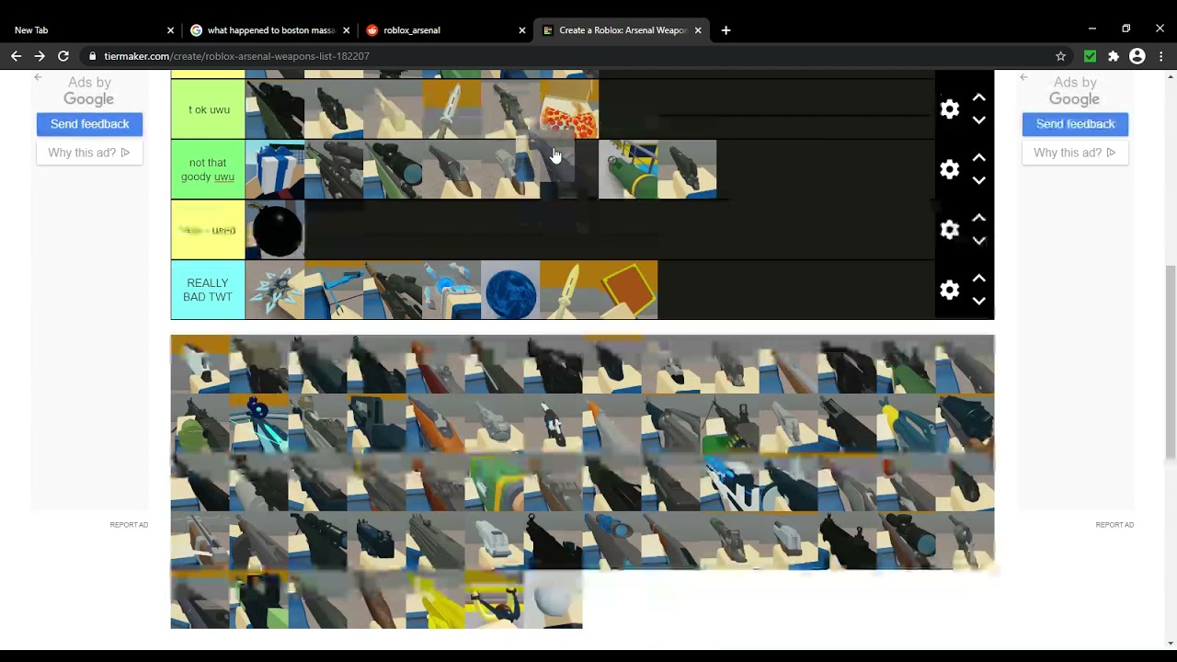Viewport: 1177px width, 662px height.
Task: Move the black bomb row up
Action: click(x=979, y=218)
